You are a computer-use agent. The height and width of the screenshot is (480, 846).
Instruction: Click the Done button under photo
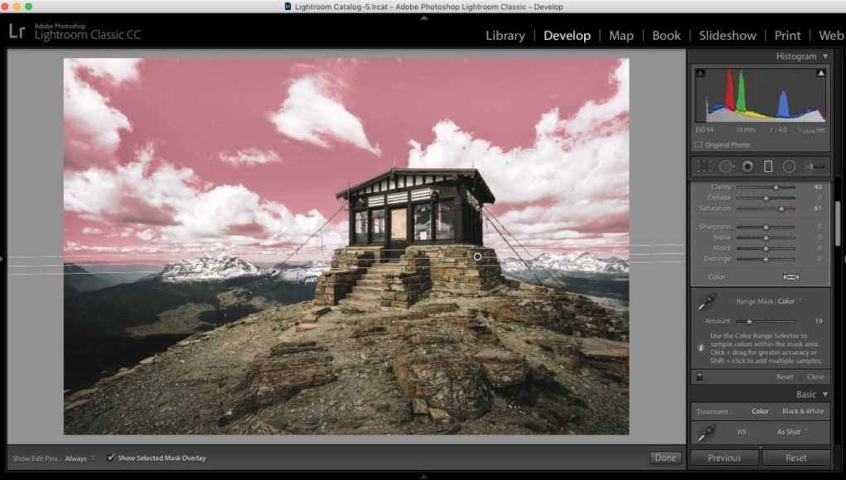point(665,458)
